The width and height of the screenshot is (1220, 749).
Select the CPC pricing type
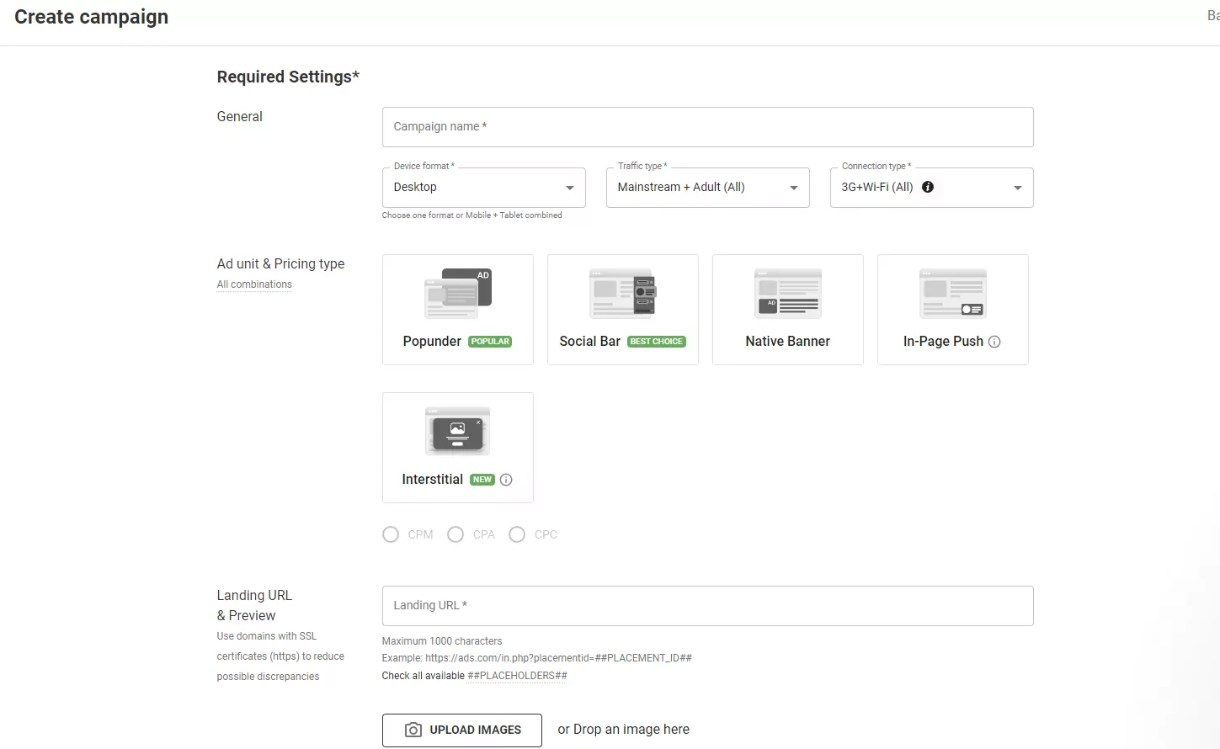click(x=517, y=534)
